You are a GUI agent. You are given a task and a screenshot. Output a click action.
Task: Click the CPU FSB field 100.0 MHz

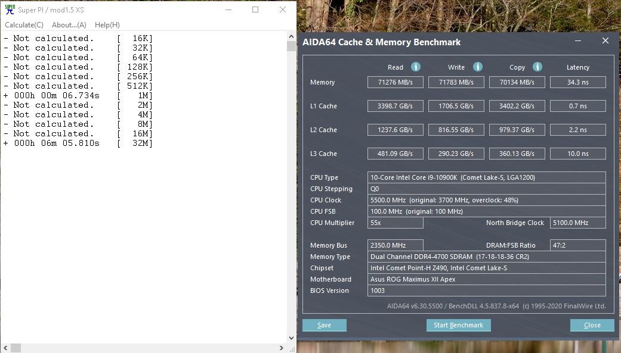(x=486, y=211)
